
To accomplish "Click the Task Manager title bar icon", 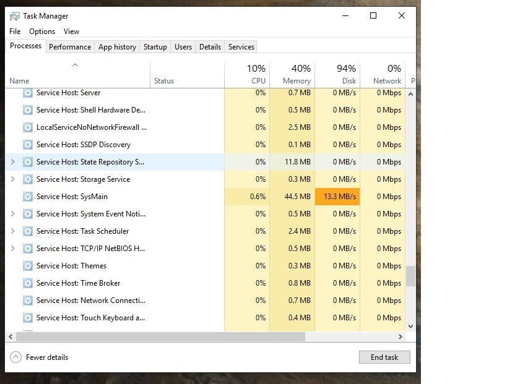I will [x=15, y=16].
